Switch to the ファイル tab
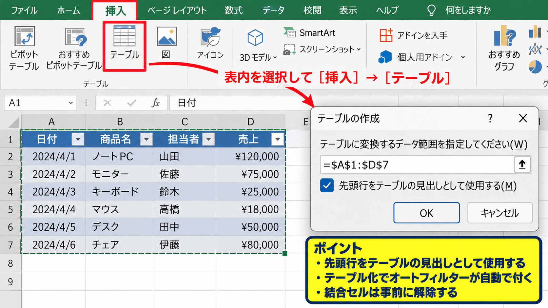This screenshot has height=308, width=548. (x=24, y=10)
